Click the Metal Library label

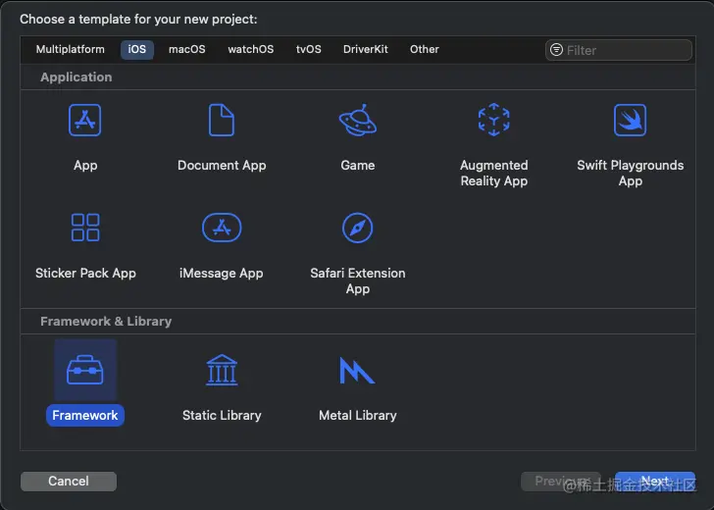pyautogui.click(x=357, y=415)
